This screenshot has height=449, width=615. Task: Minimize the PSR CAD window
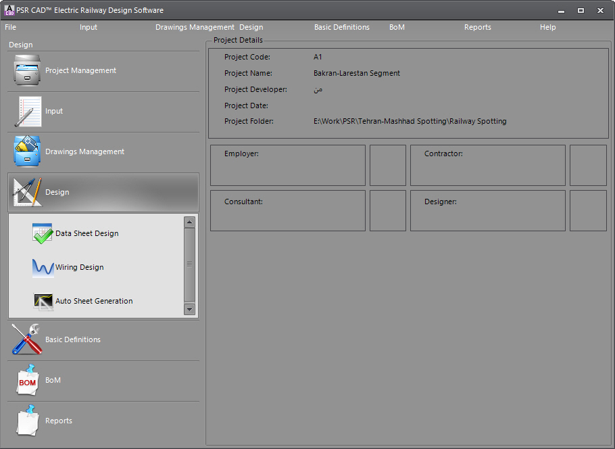point(561,11)
